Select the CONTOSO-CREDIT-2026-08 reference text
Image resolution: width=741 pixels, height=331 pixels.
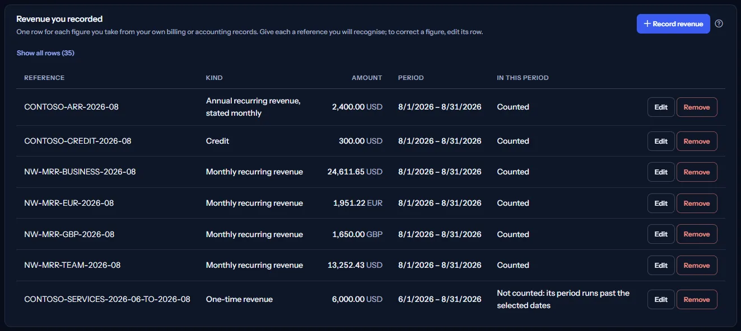[78, 141]
